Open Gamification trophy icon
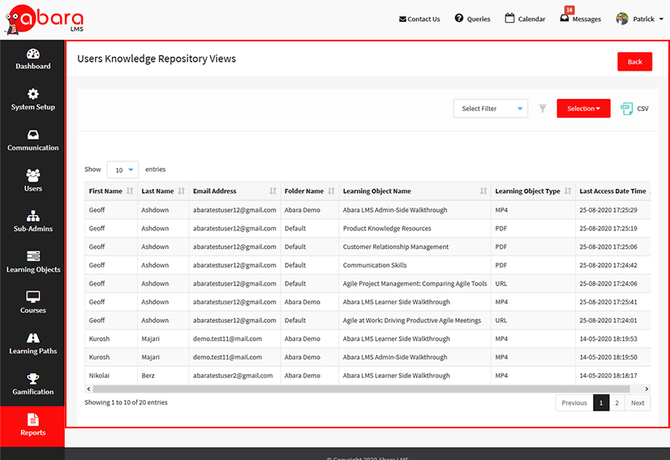The height and width of the screenshot is (460, 670). pyautogui.click(x=33, y=379)
